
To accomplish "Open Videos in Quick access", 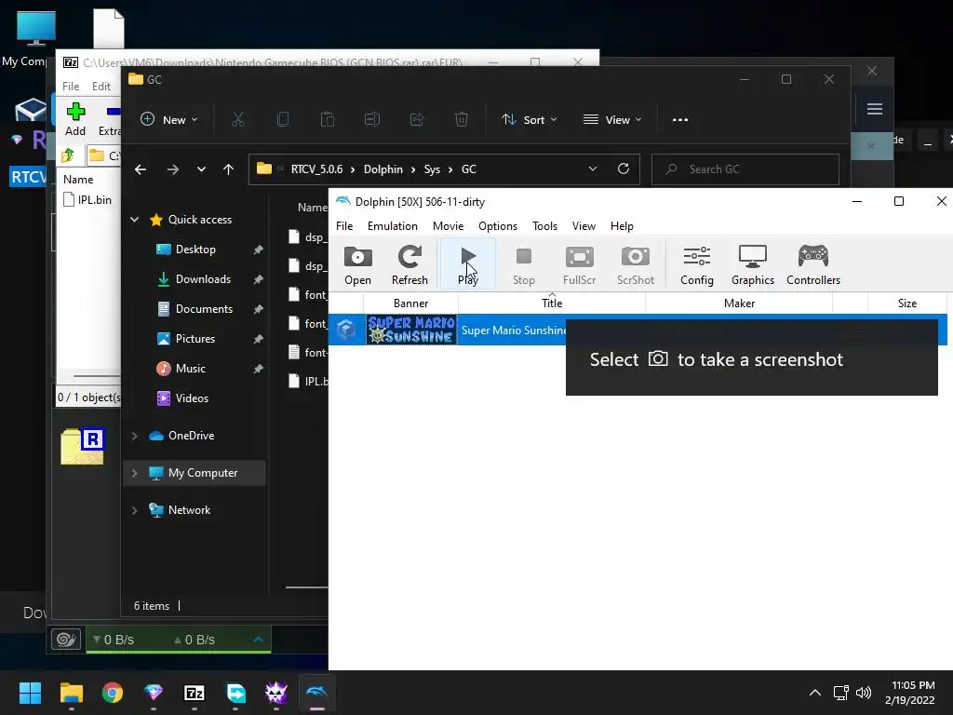I will [x=192, y=398].
